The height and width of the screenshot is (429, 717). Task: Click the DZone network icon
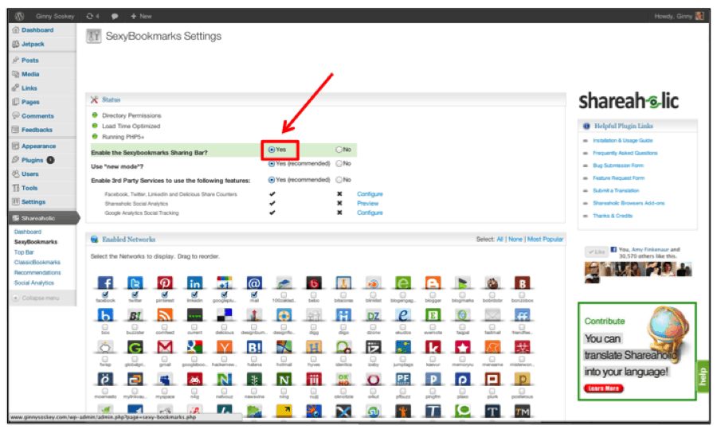click(373, 314)
